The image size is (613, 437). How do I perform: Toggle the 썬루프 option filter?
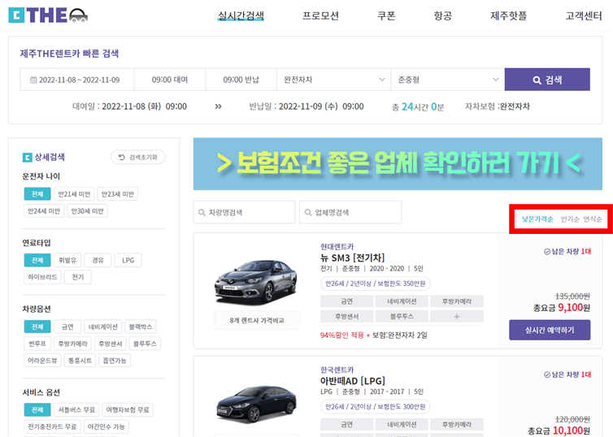(x=37, y=344)
